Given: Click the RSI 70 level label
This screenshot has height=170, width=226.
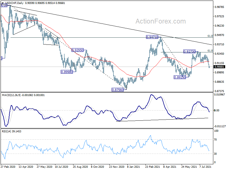Looking at the screenshot, I should (215, 140).
